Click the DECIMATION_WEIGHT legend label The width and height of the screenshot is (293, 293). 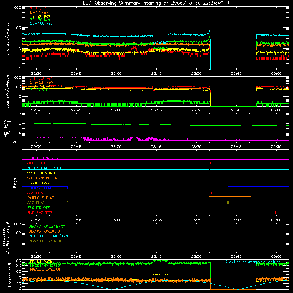47,231
